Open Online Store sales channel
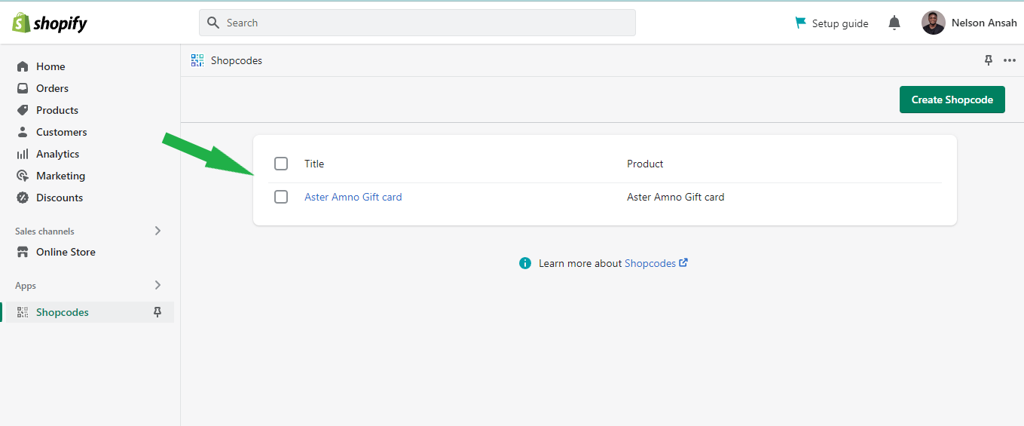 66,252
